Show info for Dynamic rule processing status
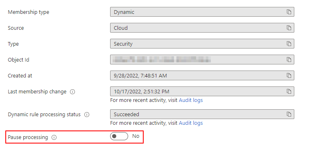The width and height of the screenshot is (316, 148). click(x=87, y=115)
